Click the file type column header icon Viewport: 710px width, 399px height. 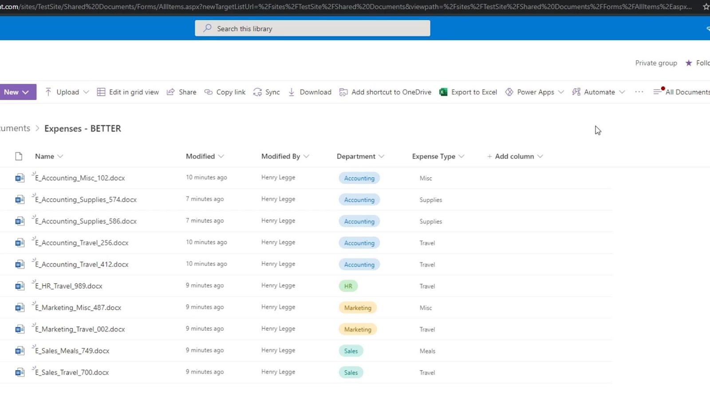pos(19,156)
